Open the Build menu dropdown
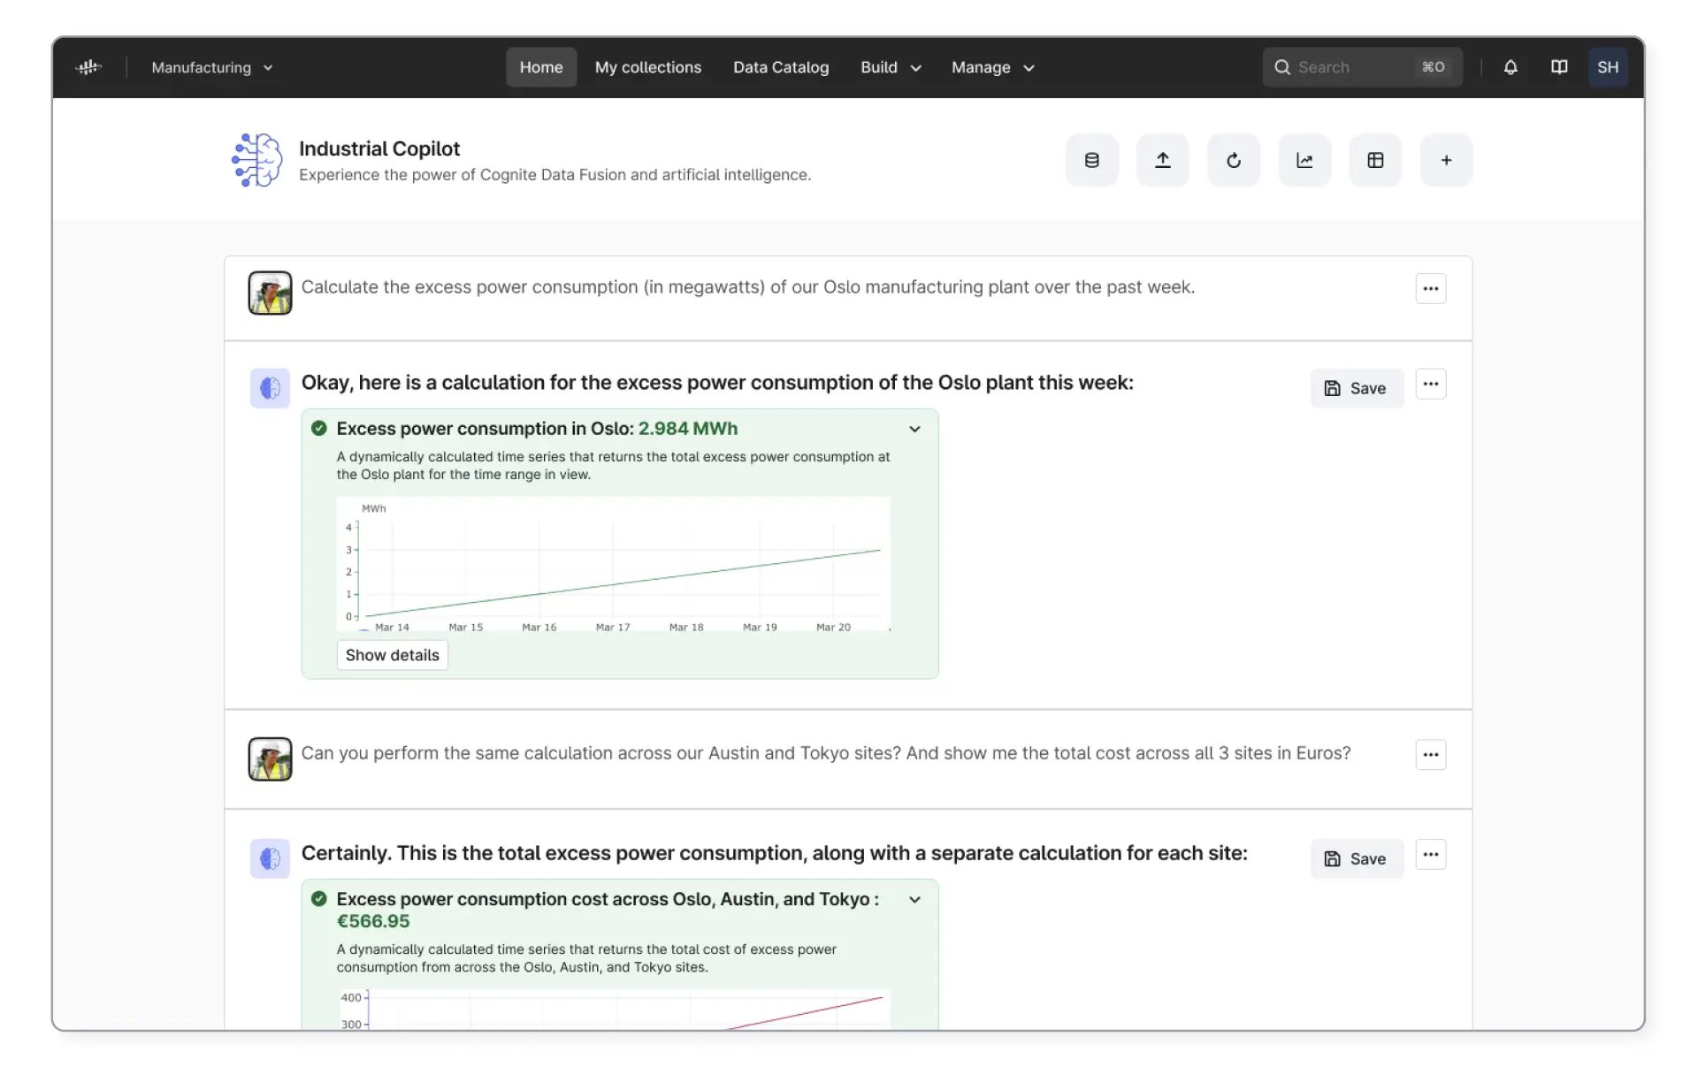Viewport: 1698px width, 1067px height. click(889, 66)
